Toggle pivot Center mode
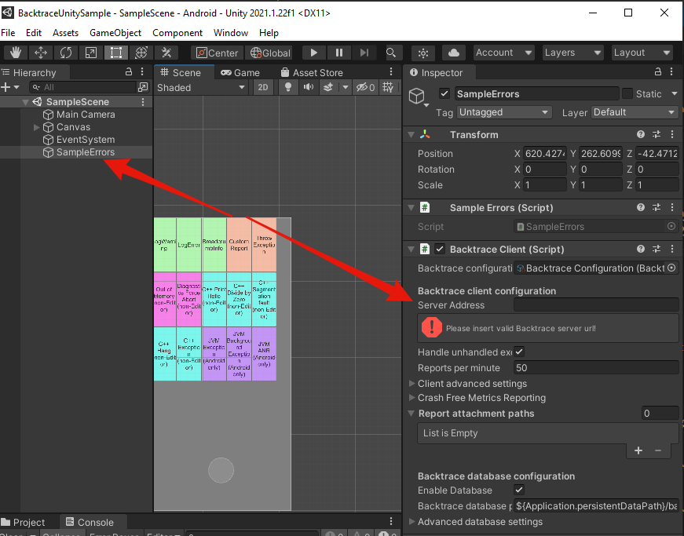 coord(217,53)
